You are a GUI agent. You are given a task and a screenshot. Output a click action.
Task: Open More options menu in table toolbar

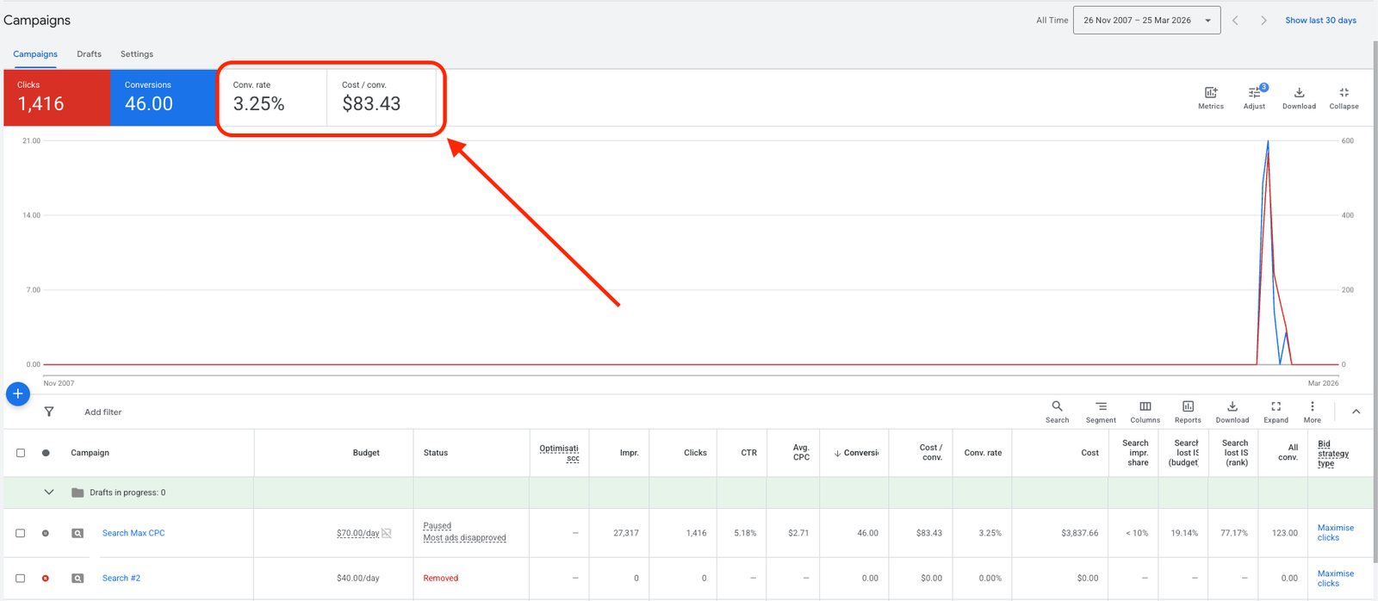click(1313, 412)
